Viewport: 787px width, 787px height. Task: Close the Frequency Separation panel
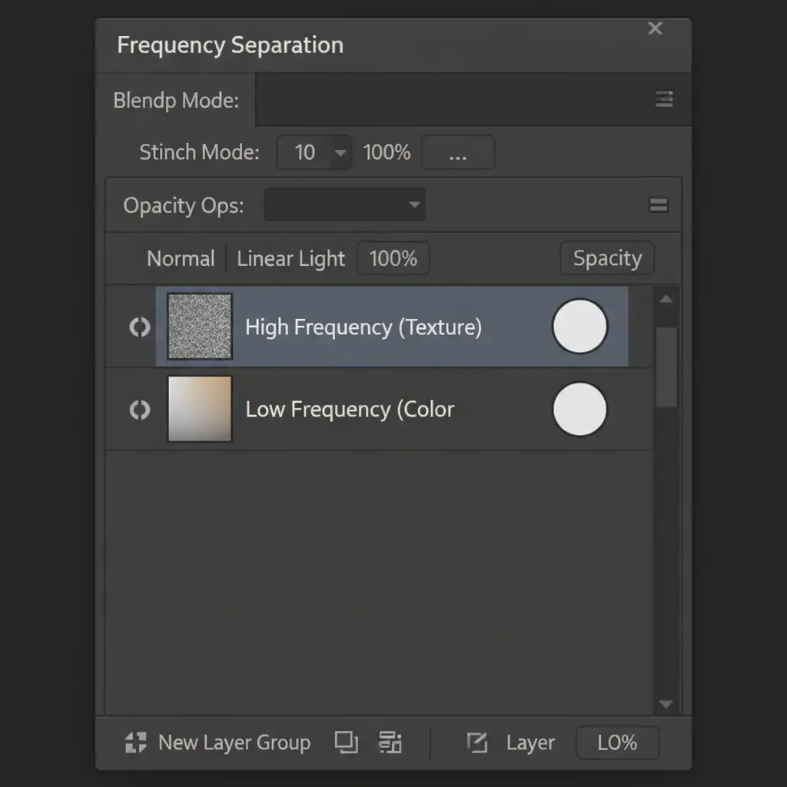(655, 28)
